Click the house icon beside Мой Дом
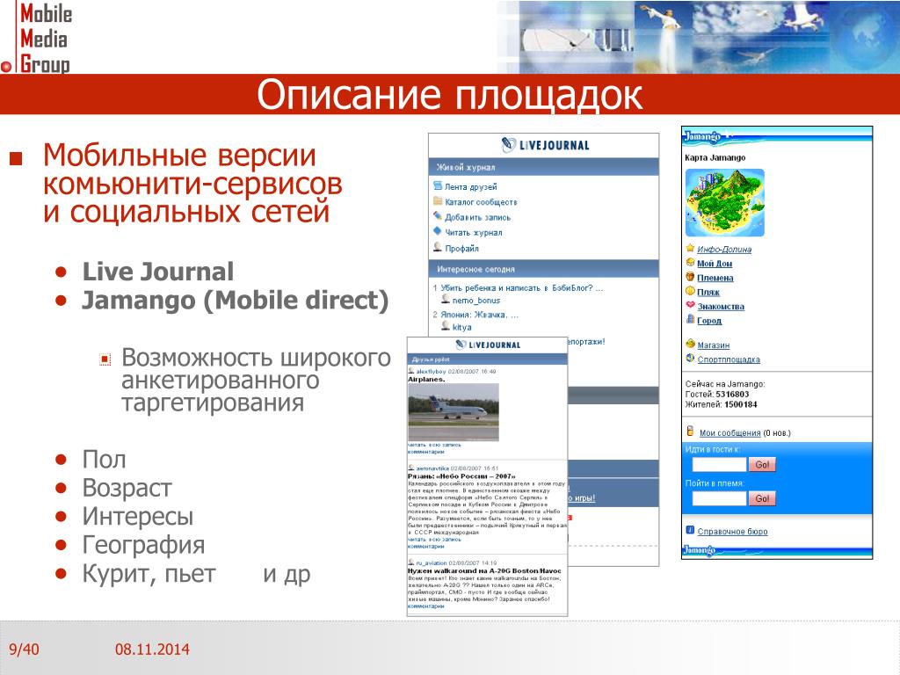 pos(690,262)
